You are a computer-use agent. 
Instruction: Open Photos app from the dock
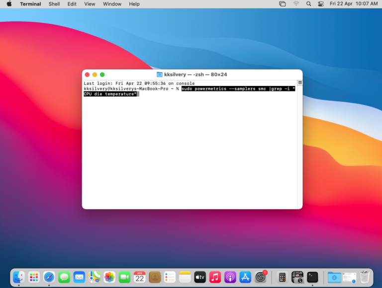(x=109, y=277)
